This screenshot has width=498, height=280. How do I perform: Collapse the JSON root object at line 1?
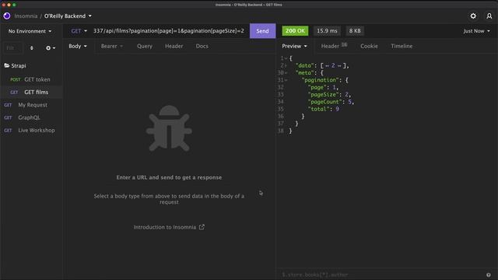286,58
